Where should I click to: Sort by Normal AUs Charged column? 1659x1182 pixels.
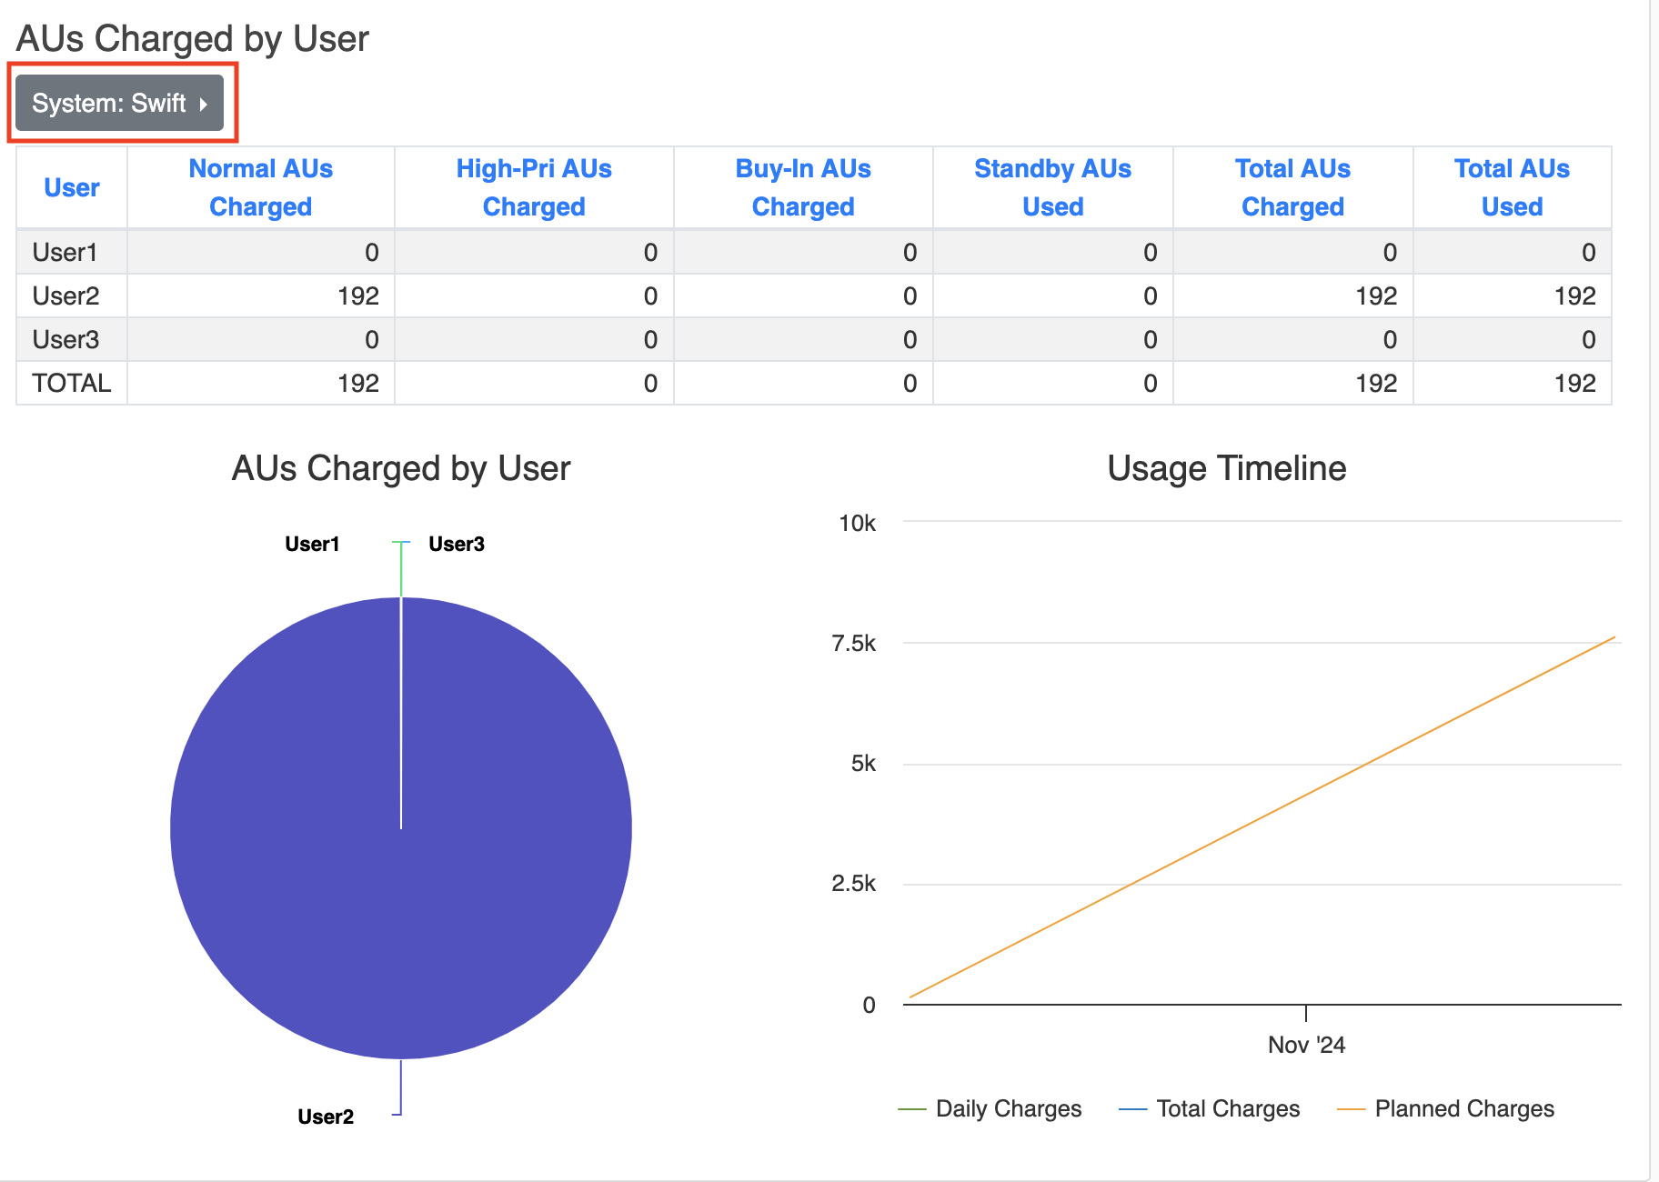click(x=260, y=187)
